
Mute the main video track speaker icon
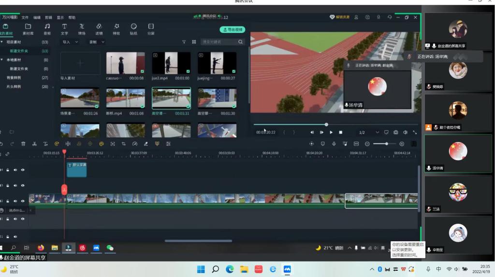15,201
